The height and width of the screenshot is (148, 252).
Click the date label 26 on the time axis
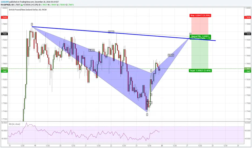(x=162, y=146)
